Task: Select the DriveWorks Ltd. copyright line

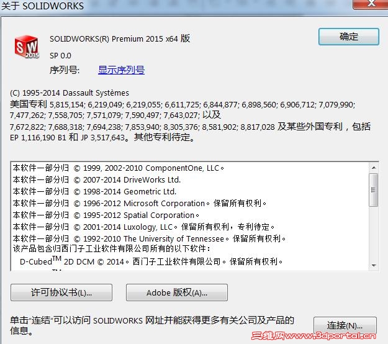Action: (x=96, y=179)
